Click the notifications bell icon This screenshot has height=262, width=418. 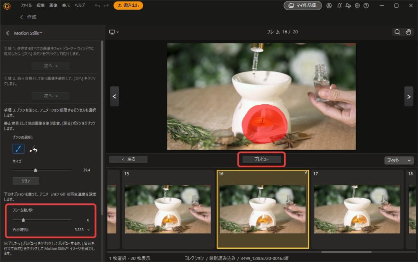click(x=339, y=6)
